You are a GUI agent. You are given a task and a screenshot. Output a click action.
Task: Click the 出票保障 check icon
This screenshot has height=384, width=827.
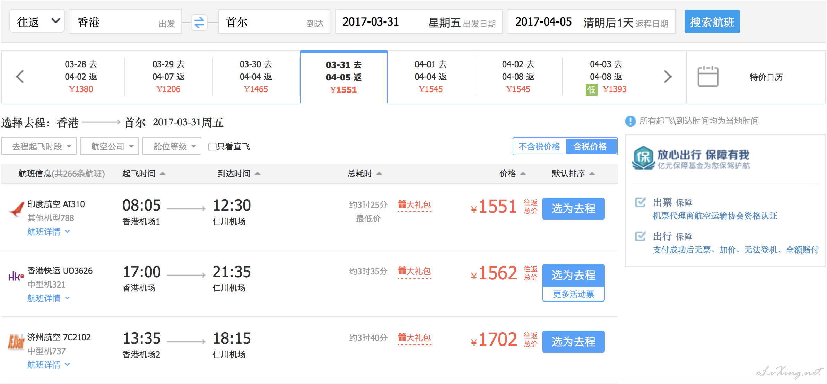pos(640,202)
